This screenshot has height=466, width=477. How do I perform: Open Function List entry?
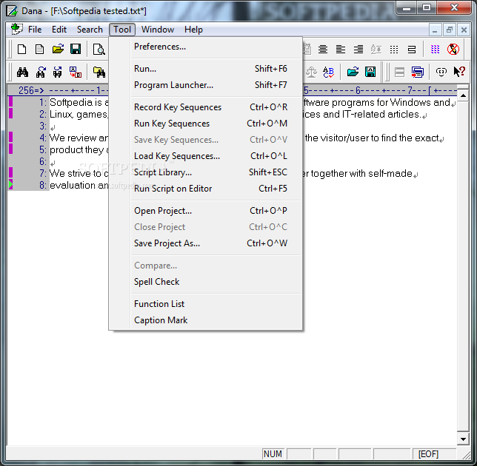(206, 304)
